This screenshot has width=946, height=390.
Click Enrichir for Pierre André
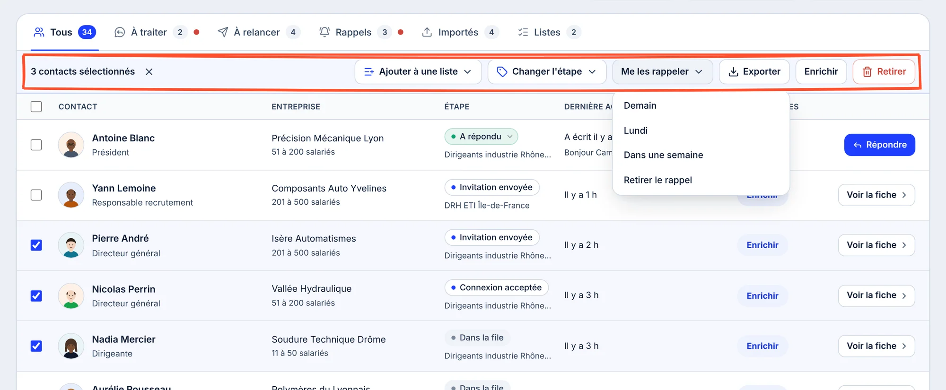click(x=762, y=245)
